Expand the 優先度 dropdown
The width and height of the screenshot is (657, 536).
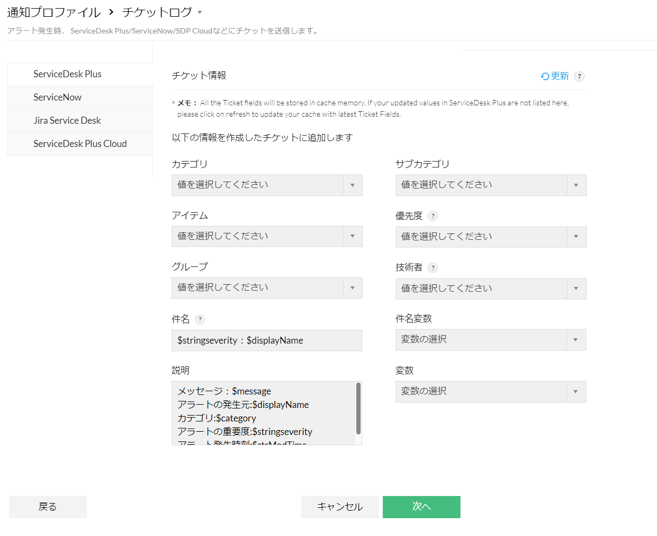[x=491, y=237]
